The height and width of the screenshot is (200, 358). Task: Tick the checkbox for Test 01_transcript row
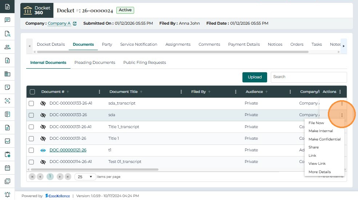31,162
